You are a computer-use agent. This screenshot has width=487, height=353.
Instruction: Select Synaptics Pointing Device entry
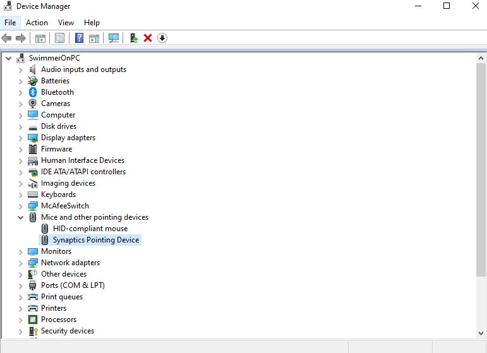(x=96, y=240)
